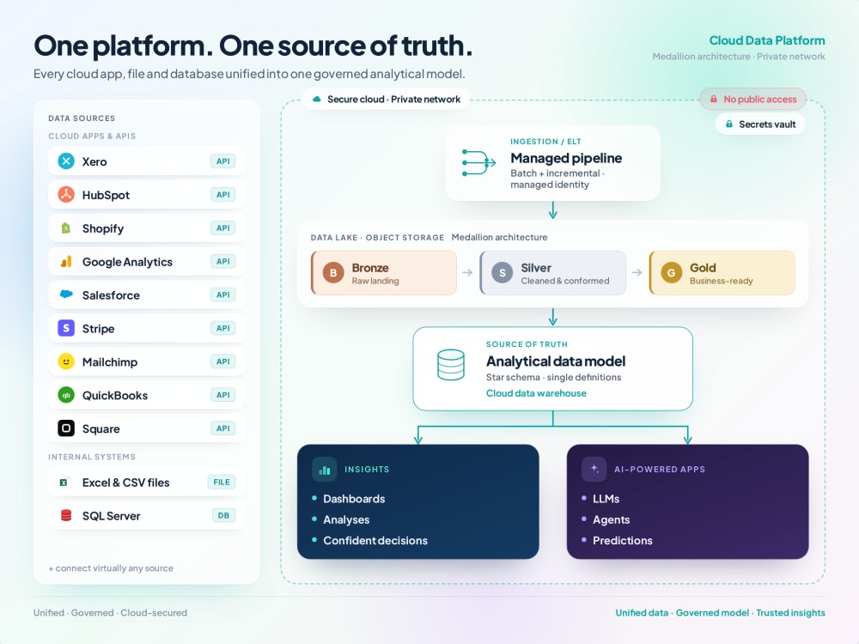Image resolution: width=859 pixels, height=644 pixels.
Task: Click the Managed pipeline merge icon
Action: click(x=478, y=162)
